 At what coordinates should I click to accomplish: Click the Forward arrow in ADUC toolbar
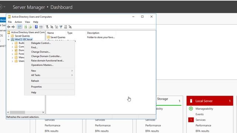tap(13, 27)
